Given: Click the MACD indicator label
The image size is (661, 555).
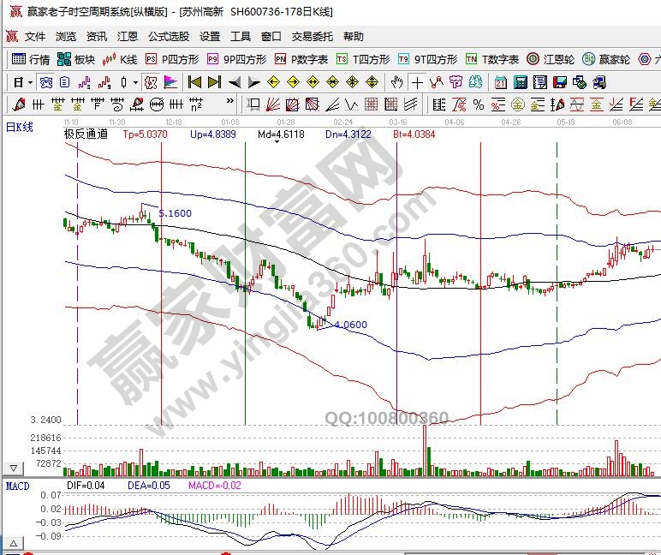Looking at the screenshot, I should point(17,486).
